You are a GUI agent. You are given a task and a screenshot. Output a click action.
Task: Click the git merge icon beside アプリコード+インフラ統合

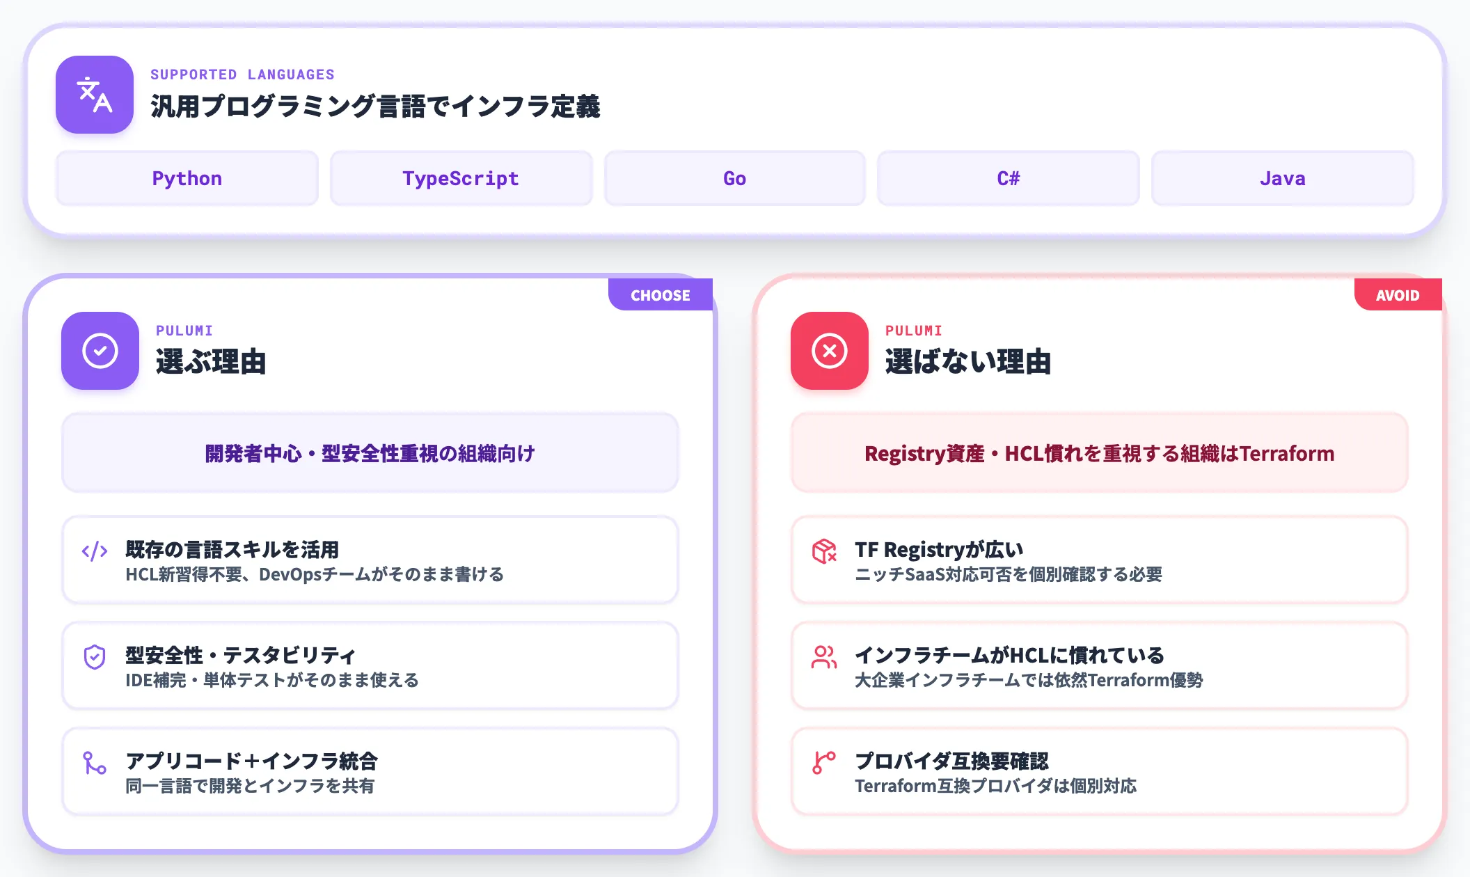point(95,763)
